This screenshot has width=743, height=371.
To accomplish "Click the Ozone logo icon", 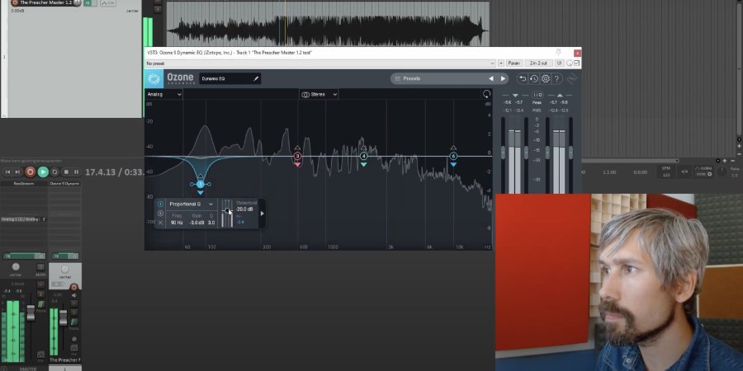I will pyautogui.click(x=154, y=78).
